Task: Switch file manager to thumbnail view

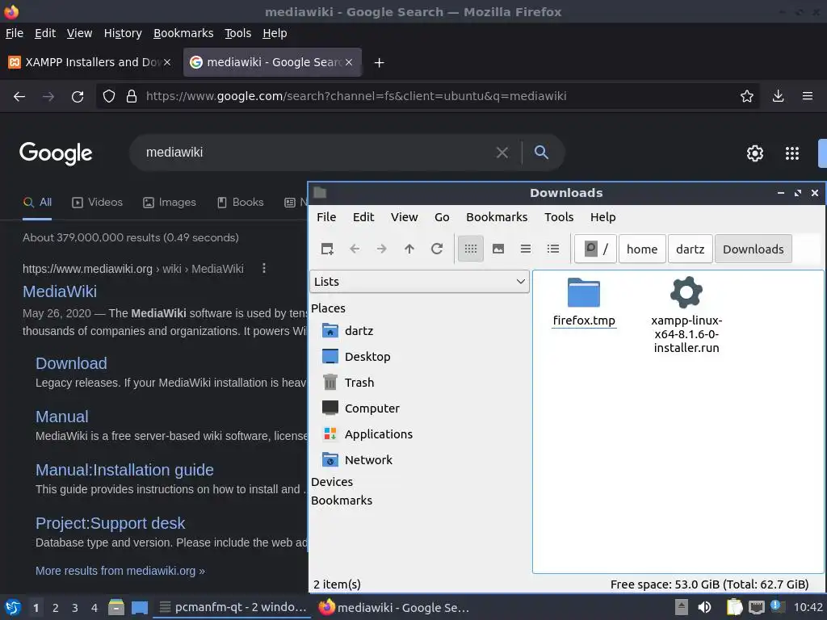Action: pos(497,249)
